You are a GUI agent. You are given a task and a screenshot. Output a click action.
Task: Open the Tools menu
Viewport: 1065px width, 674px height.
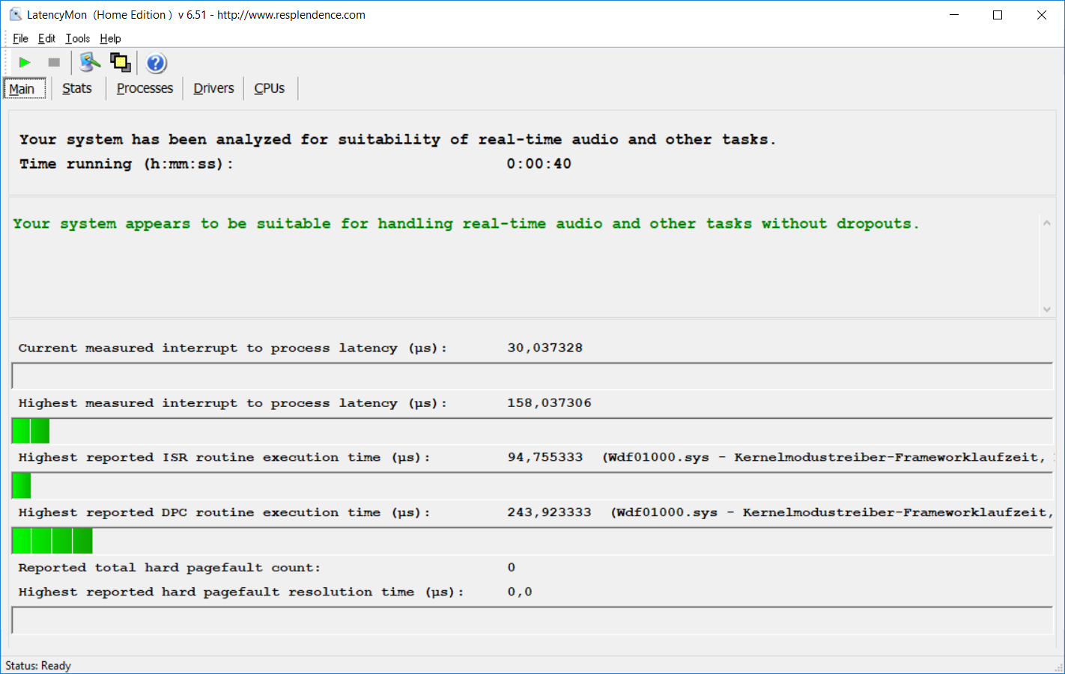click(x=77, y=39)
